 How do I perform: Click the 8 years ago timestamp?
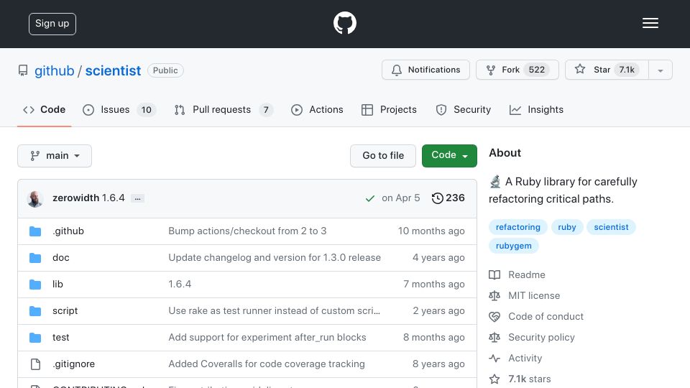point(438,364)
